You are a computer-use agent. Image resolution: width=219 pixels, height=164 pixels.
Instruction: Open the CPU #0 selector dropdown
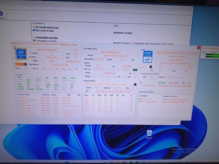click(x=25, y=64)
